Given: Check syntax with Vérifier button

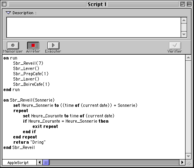Looking at the screenshot, I should (x=175, y=45).
